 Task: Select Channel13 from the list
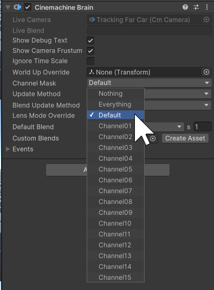coord(116,255)
